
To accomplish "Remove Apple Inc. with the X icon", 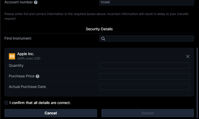I will point(188,56).
